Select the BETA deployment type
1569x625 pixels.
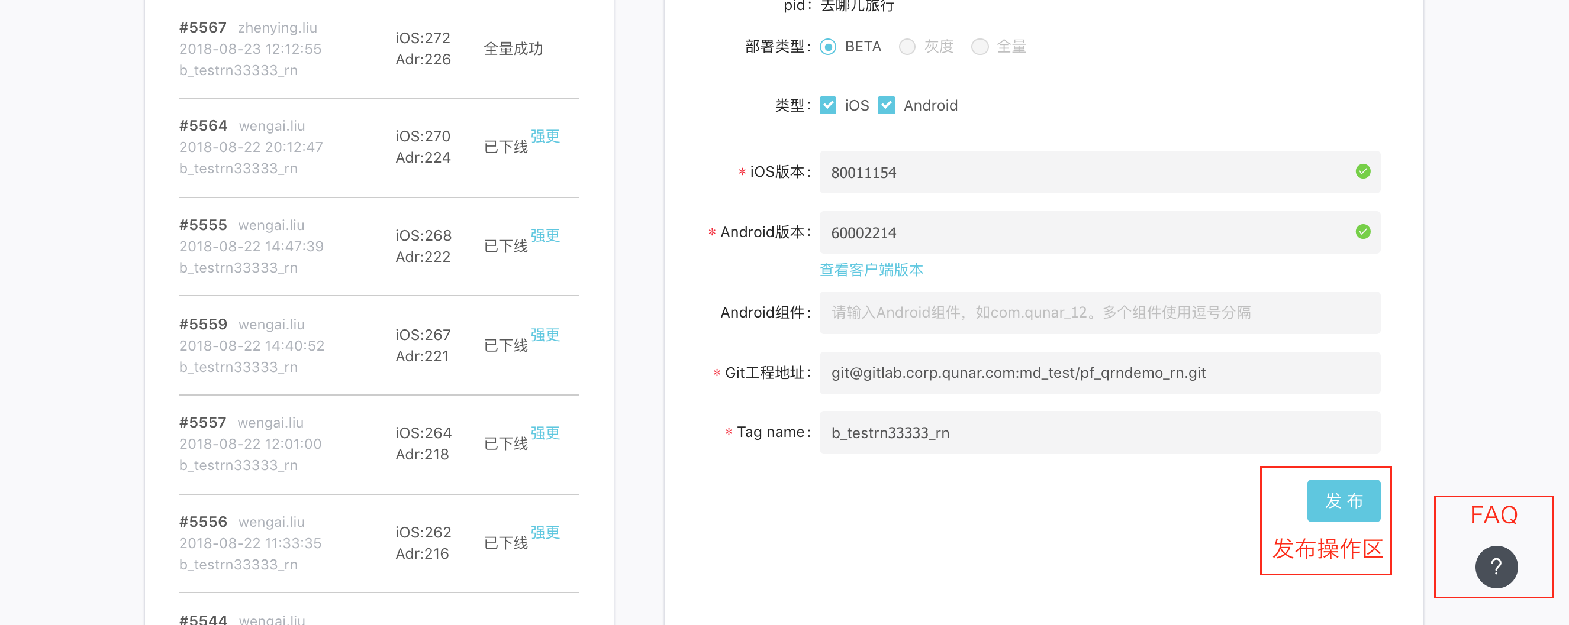coord(828,47)
